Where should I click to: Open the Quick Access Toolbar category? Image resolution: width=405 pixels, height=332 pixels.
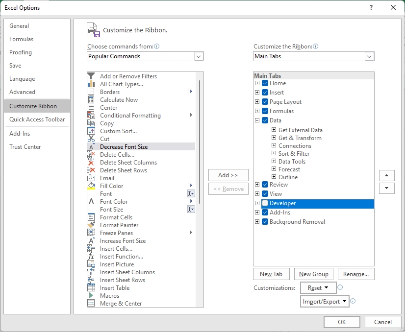click(37, 119)
